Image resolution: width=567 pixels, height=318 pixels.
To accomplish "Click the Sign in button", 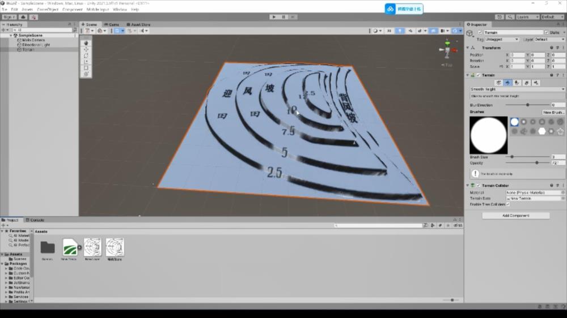I will coord(9,17).
